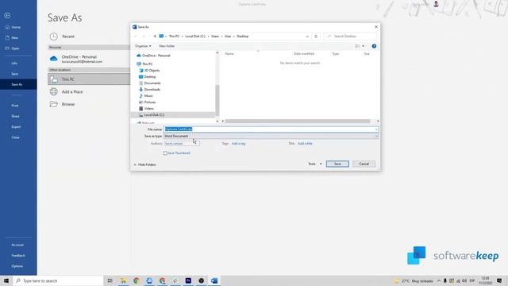The image size is (508, 286).
Task: Click the Save button
Action: coord(337,164)
